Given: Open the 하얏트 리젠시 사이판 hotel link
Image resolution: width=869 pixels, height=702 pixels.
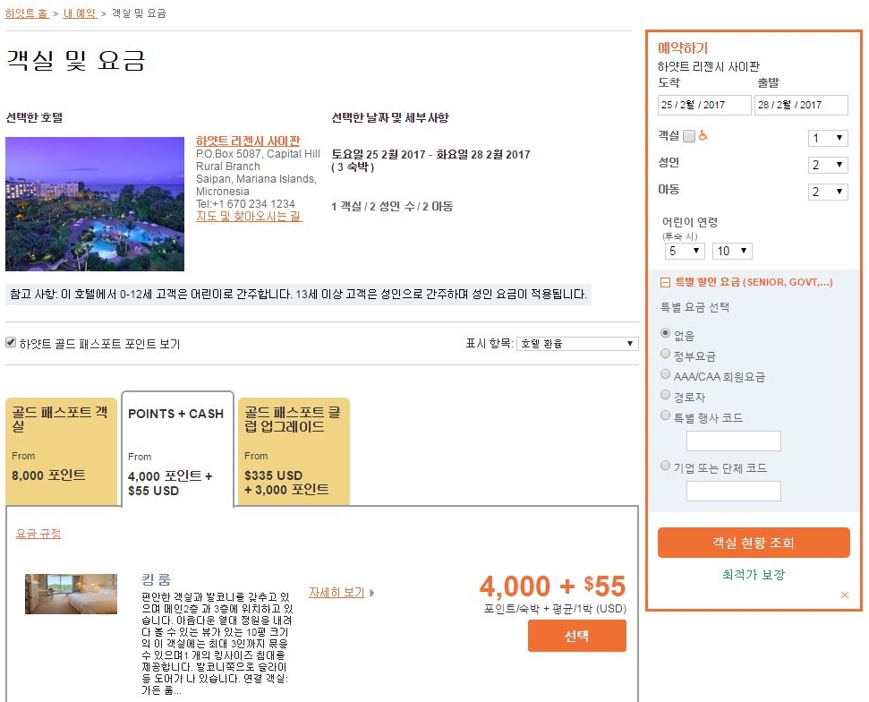Looking at the screenshot, I should point(248,141).
